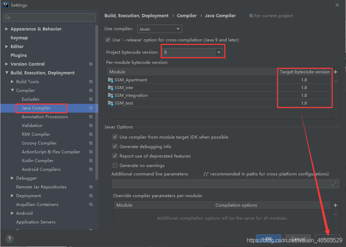
Task: Expand the command line parameters field icon
Action: [x=334, y=184]
